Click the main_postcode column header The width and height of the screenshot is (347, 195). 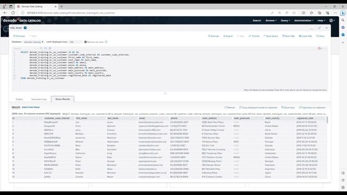248,118
